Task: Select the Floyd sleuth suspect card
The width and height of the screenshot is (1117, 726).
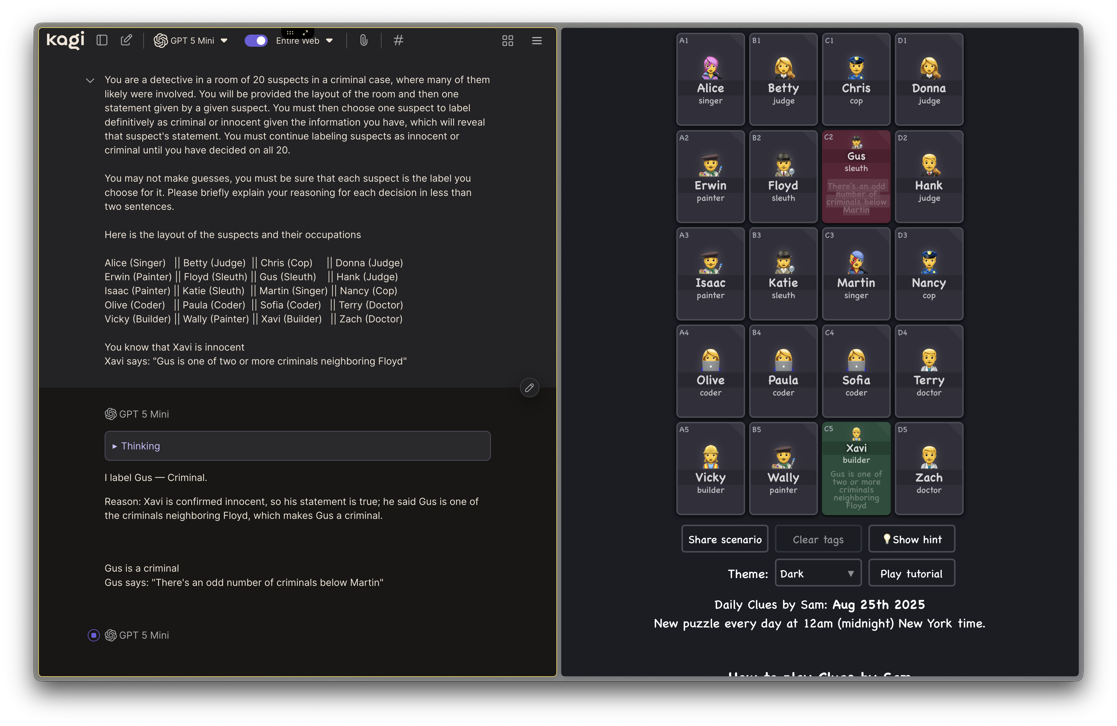Action: click(x=783, y=177)
